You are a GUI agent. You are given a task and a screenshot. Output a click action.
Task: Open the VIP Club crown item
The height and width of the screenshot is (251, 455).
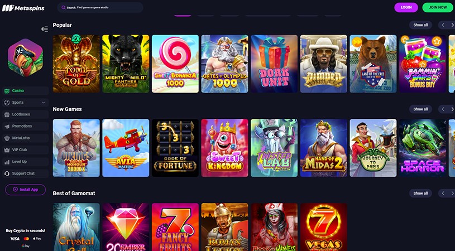(x=26, y=150)
